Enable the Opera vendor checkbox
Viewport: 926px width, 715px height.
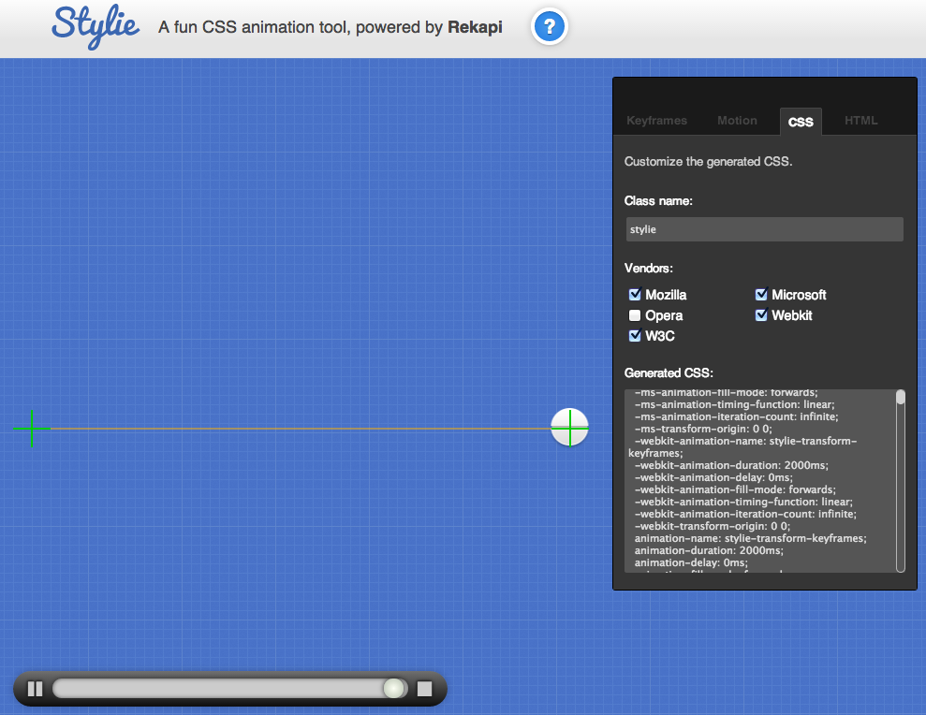point(635,315)
